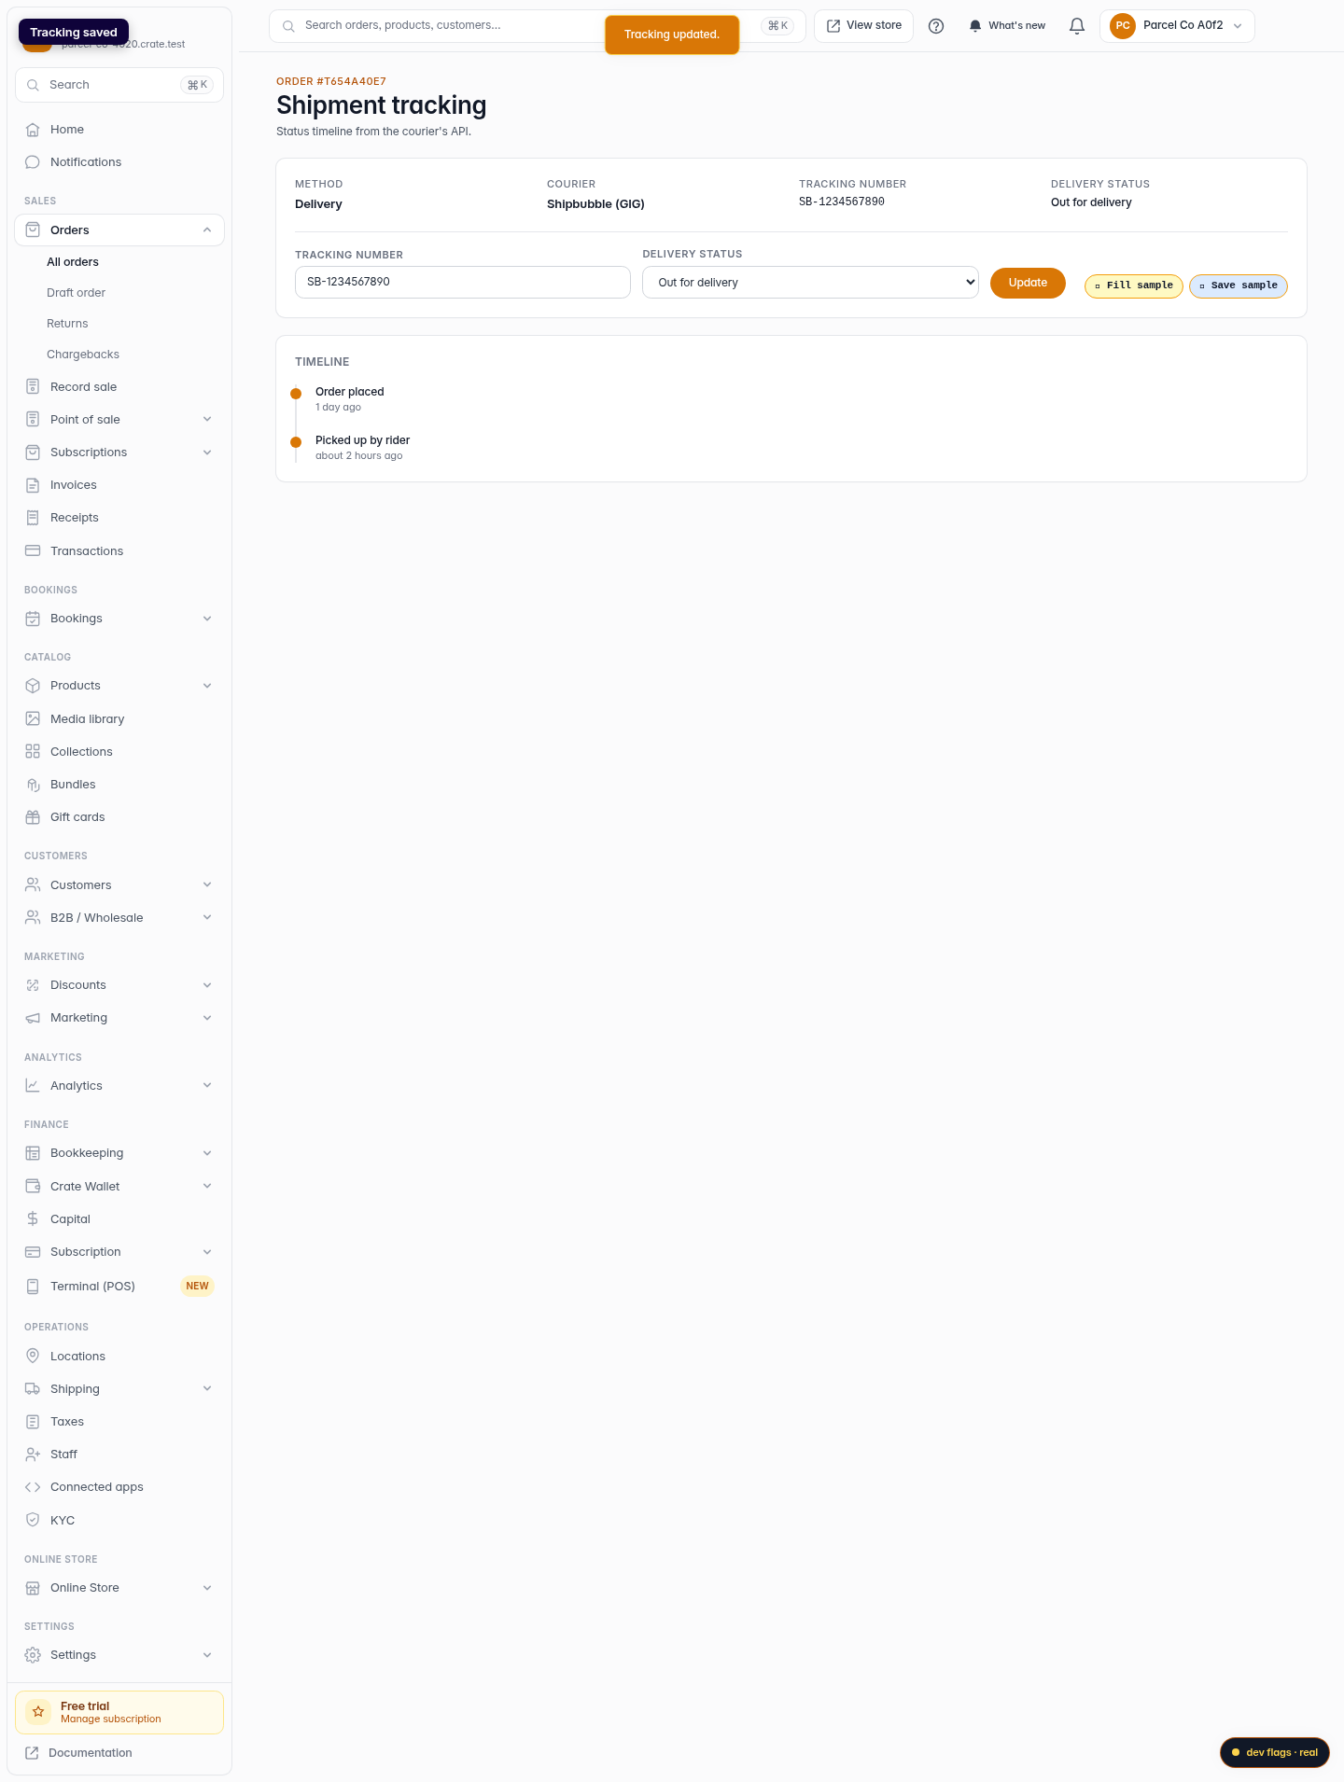Click the Home icon in sidebar
This screenshot has width=1344, height=1782.
[33, 130]
